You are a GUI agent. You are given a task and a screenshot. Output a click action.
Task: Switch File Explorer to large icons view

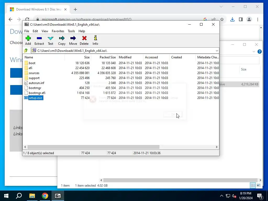click(x=259, y=185)
